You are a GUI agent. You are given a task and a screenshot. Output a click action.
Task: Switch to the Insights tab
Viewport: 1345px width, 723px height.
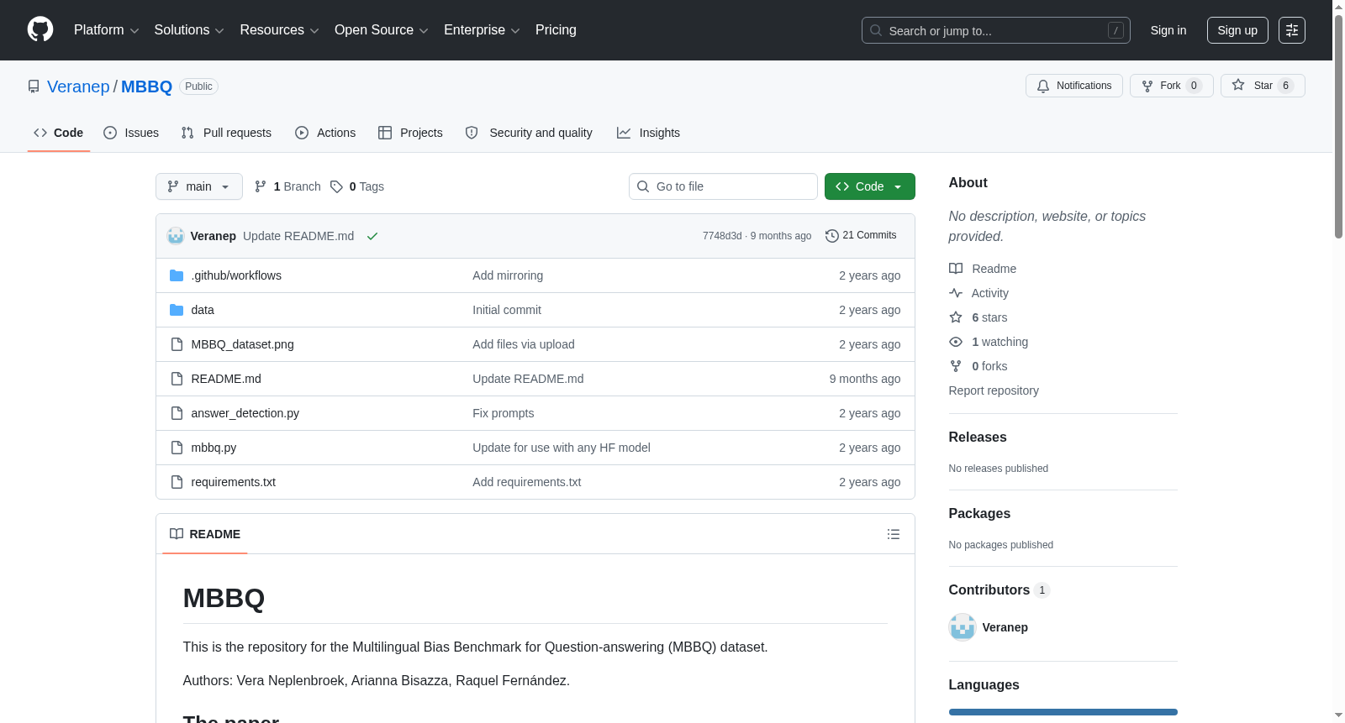point(648,133)
